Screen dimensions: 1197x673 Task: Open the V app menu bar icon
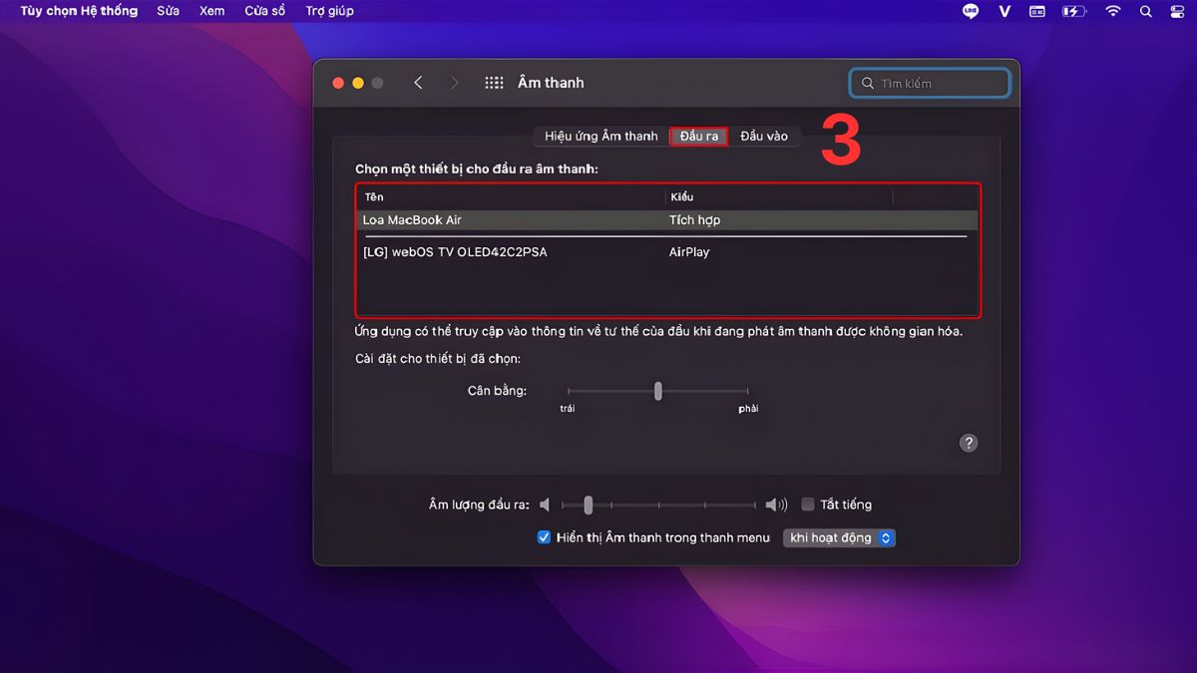point(1004,11)
